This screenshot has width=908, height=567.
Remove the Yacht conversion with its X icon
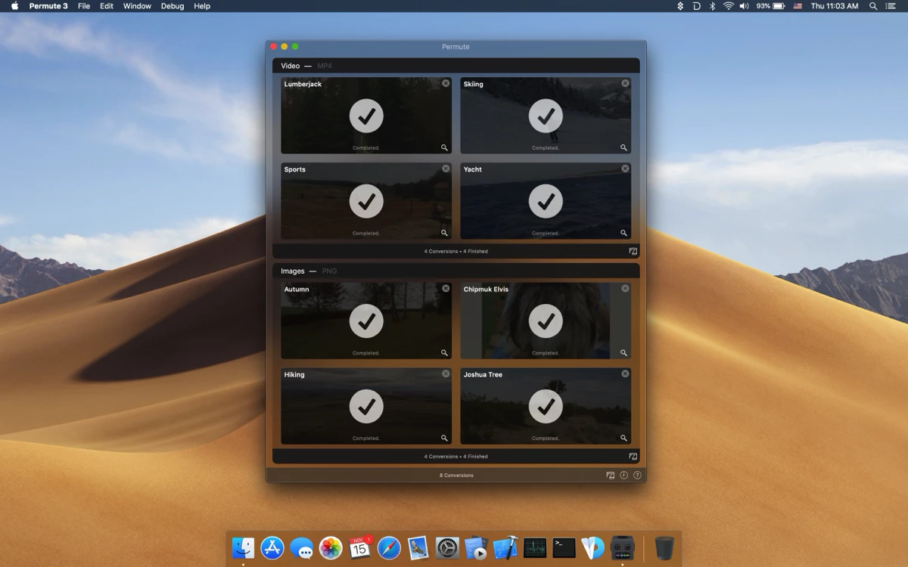625,169
